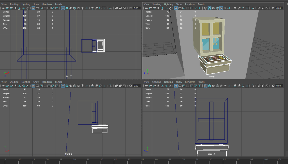Click use all lights bulb in top viewport
The width and height of the screenshot is (288, 164).
pos(82,8)
